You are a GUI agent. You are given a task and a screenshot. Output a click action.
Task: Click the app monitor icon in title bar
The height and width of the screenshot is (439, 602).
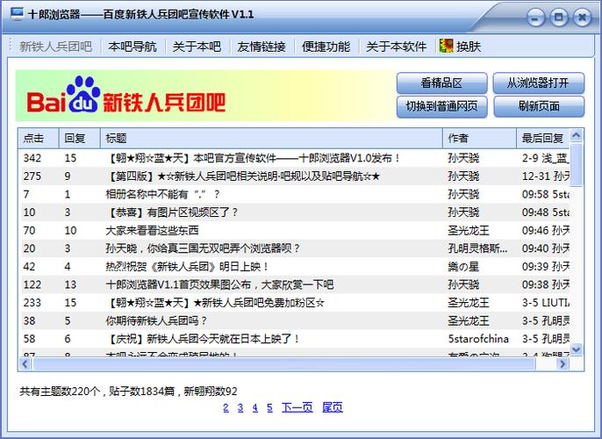click(17, 14)
